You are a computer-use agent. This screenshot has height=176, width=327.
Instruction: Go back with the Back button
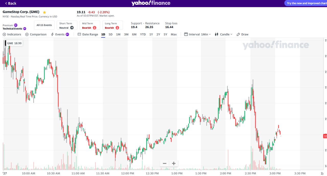point(10,3)
